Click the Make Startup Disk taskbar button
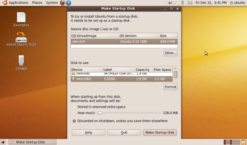 click(x=32, y=142)
